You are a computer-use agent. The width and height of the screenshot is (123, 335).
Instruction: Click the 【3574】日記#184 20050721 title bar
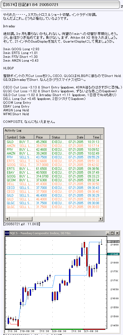coord(60,5)
